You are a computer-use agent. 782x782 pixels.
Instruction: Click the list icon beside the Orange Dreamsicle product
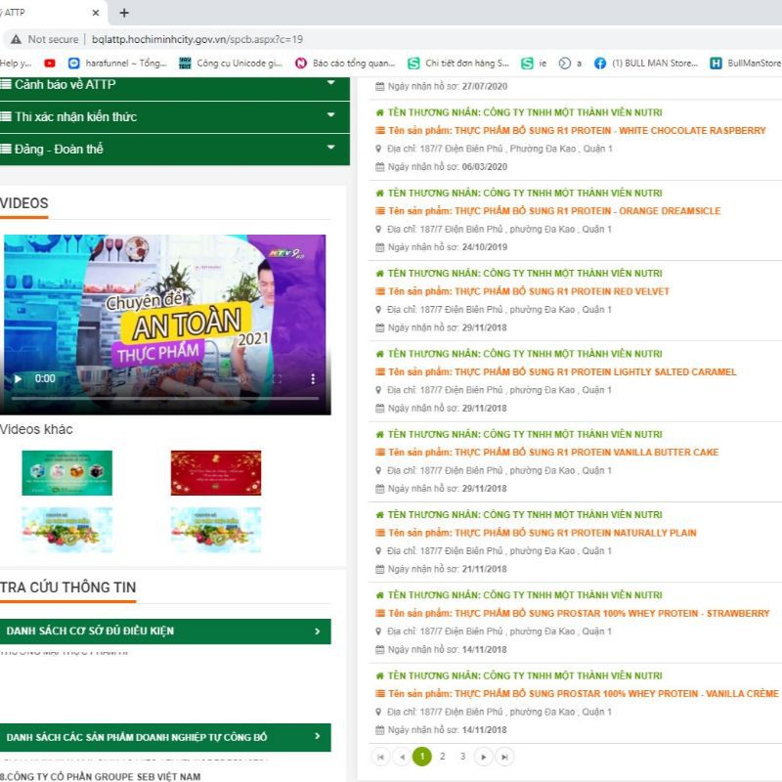380,211
